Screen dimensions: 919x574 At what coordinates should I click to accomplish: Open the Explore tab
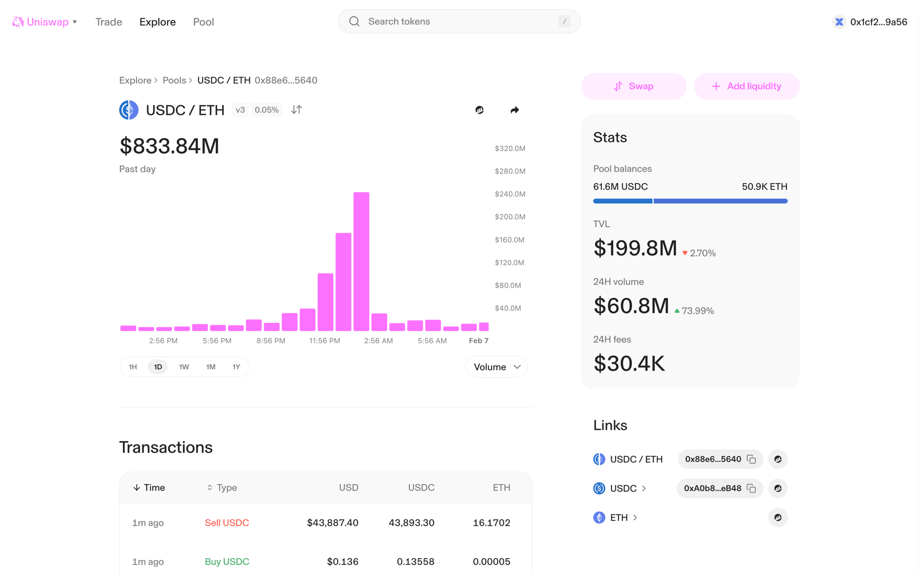(x=157, y=22)
